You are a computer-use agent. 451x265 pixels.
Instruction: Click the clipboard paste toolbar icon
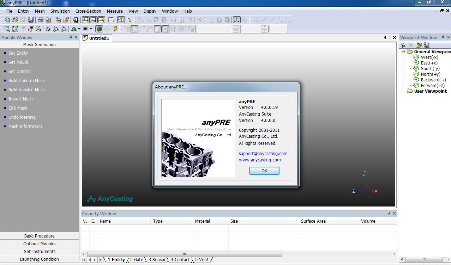point(75,20)
